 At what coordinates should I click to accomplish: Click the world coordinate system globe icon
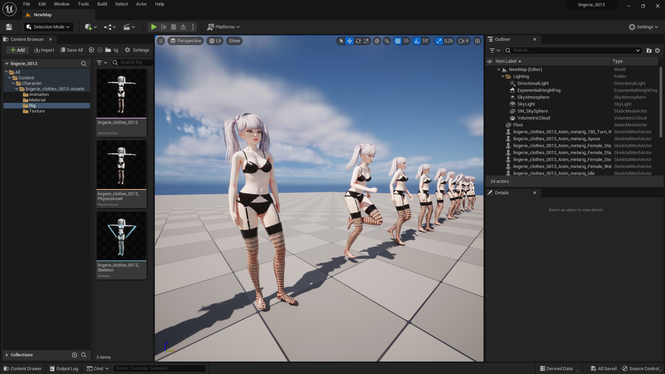click(377, 41)
